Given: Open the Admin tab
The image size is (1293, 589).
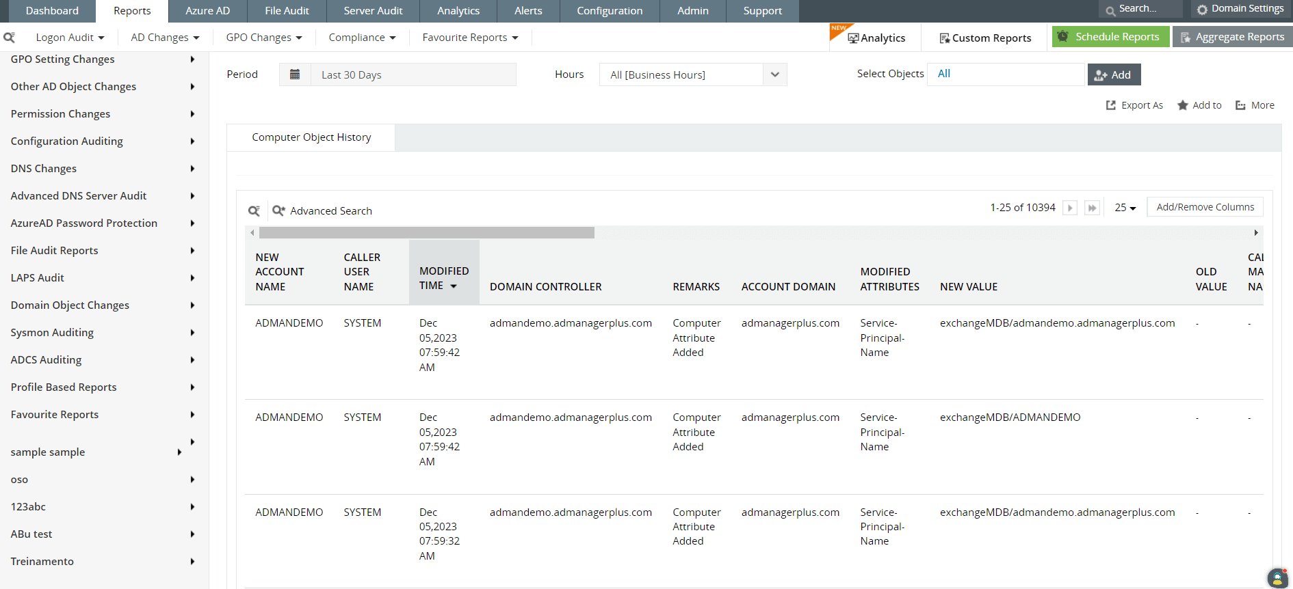Looking at the screenshot, I should coord(693,11).
